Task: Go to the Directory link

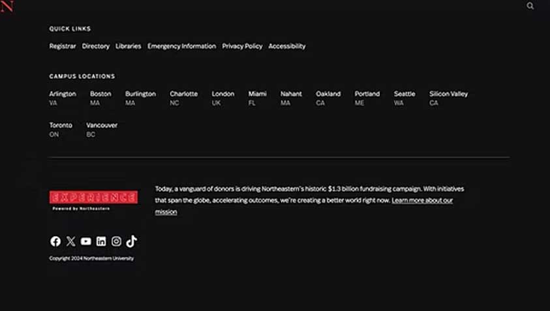Action: (x=96, y=46)
